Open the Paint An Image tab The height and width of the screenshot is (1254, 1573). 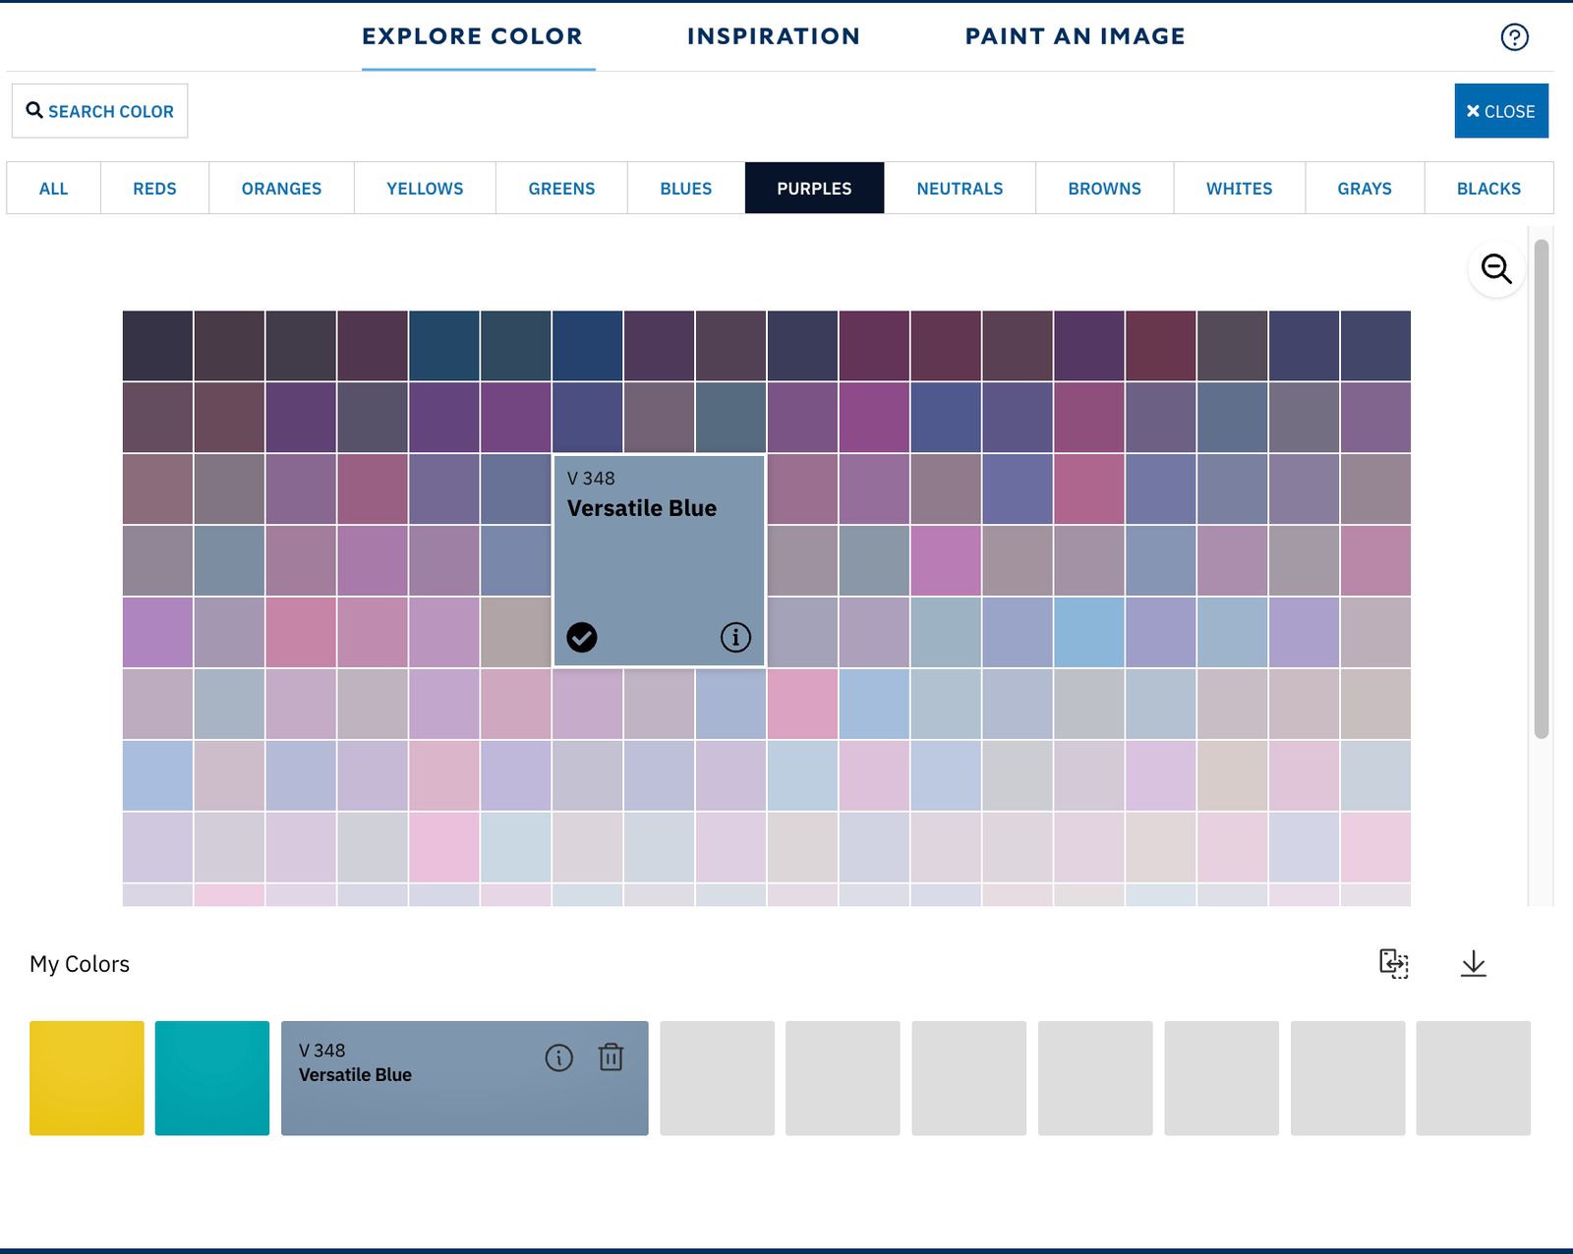[x=1076, y=36]
